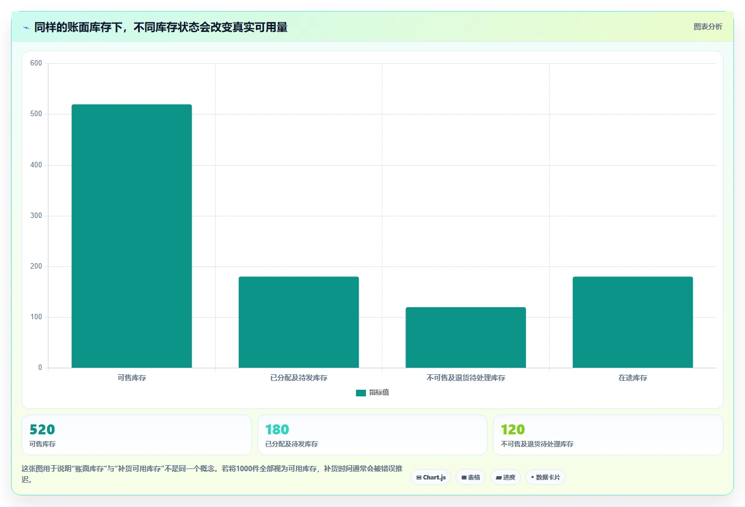Click the 可售库存 x-axis label
The image size is (745, 507).
pos(132,378)
